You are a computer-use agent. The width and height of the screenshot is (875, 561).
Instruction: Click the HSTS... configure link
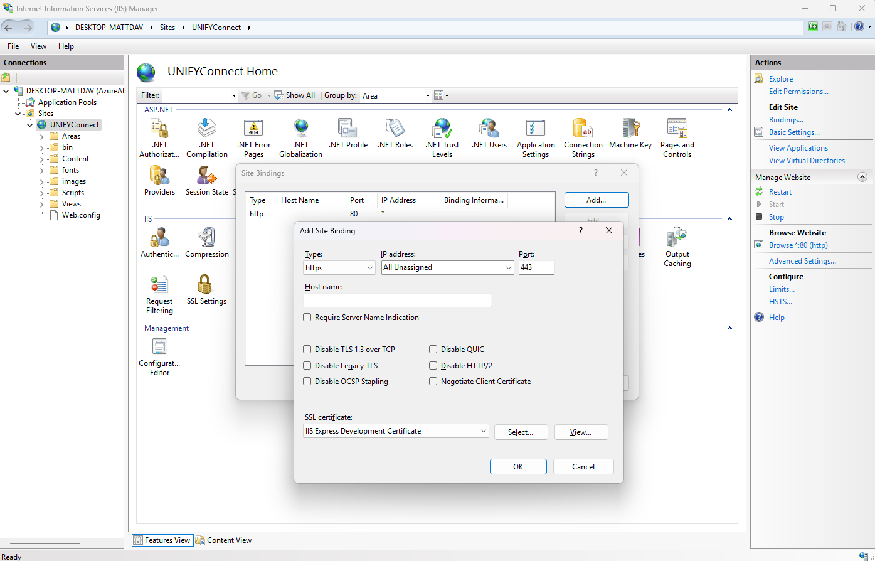(780, 302)
